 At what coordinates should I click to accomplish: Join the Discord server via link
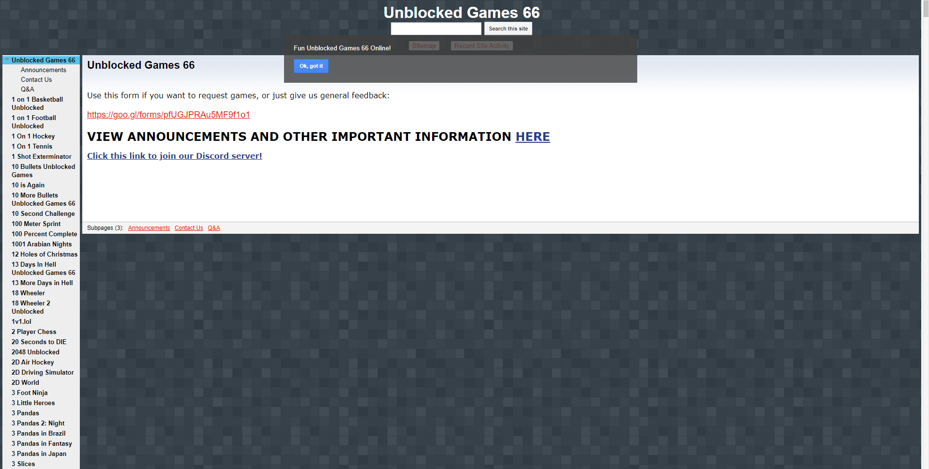pos(175,156)
